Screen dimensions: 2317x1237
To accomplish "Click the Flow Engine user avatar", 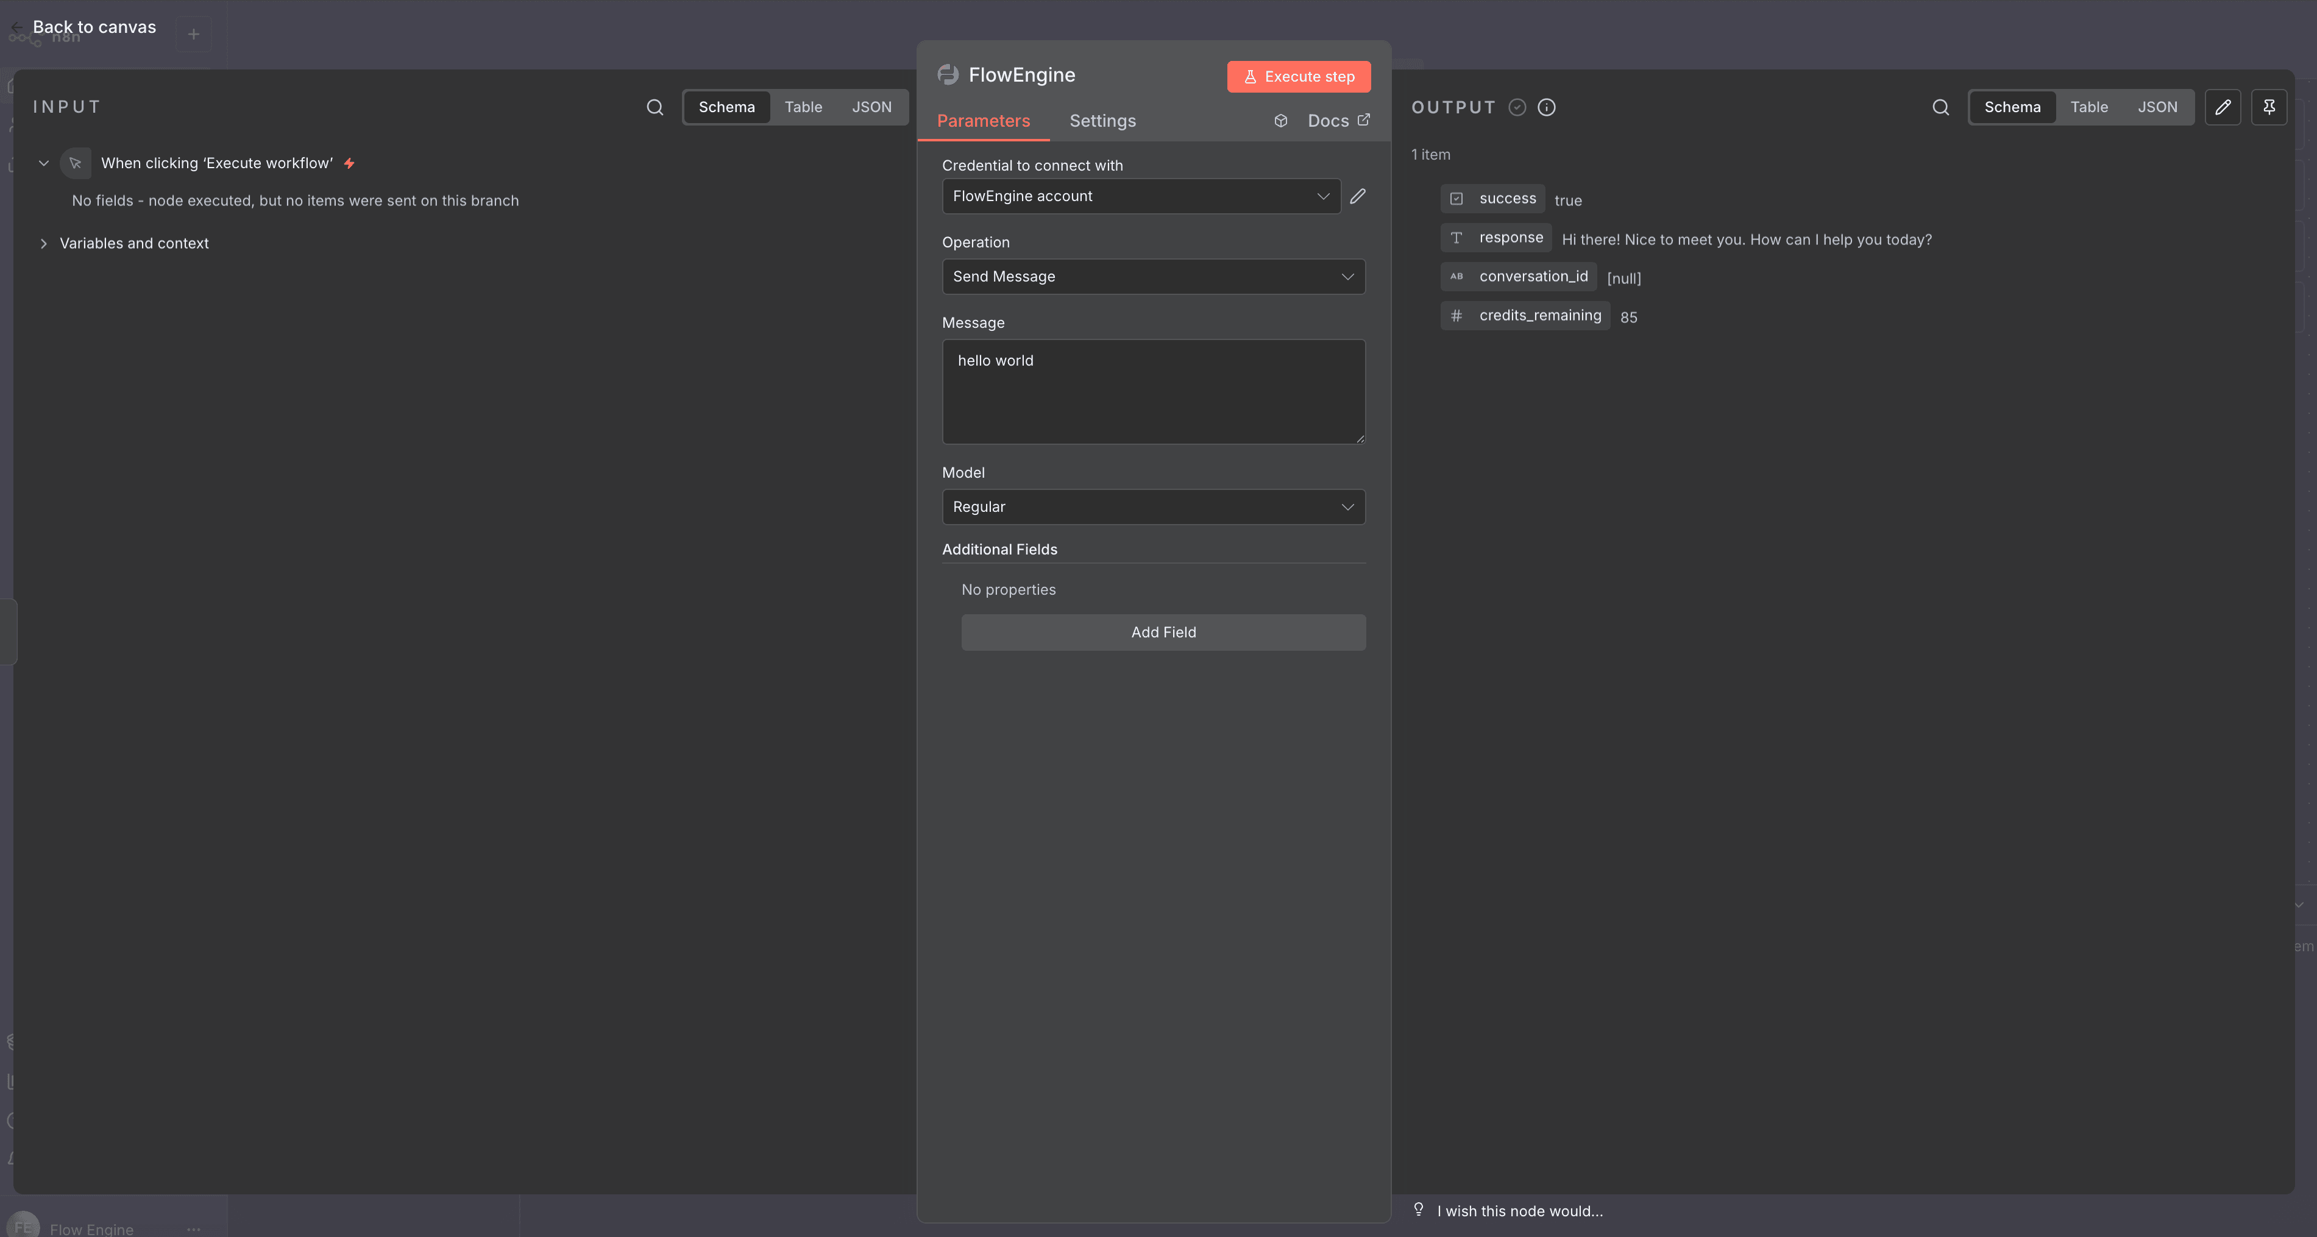I will tap(23, 1226).
